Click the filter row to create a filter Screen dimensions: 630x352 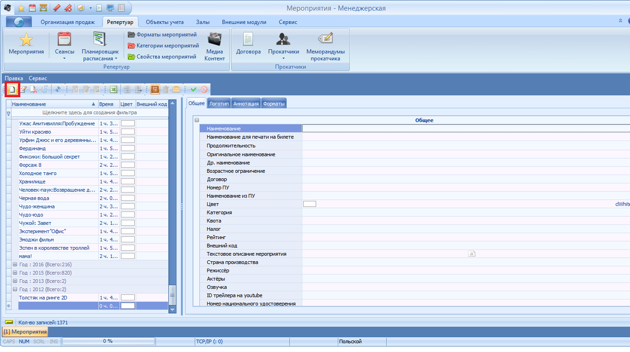pyautogui.click(x=90, y=112)
